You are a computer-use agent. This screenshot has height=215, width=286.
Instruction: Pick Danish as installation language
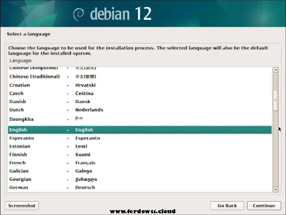(x=18, y=102)
